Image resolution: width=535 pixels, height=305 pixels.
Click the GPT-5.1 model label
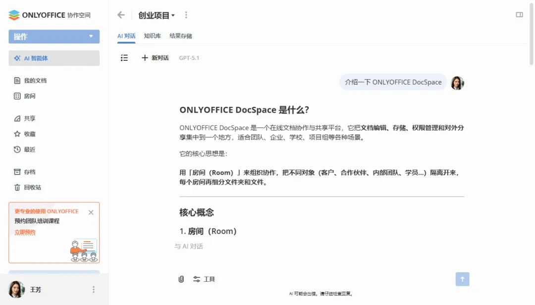pyautogui.click(x=189, y=58)
